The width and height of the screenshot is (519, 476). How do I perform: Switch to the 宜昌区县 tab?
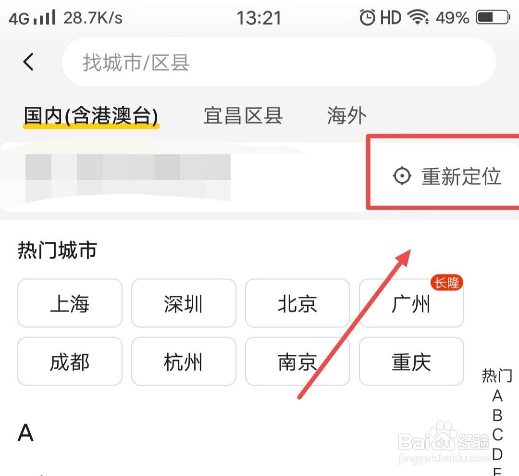pyautogui.click(x=243, y=115)
